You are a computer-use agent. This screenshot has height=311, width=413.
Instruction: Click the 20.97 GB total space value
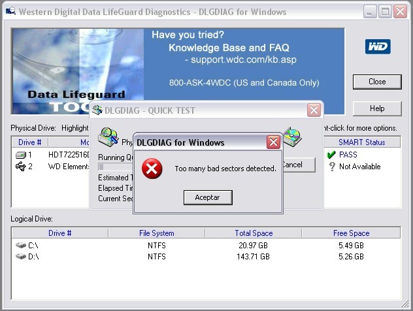point(253,246)
